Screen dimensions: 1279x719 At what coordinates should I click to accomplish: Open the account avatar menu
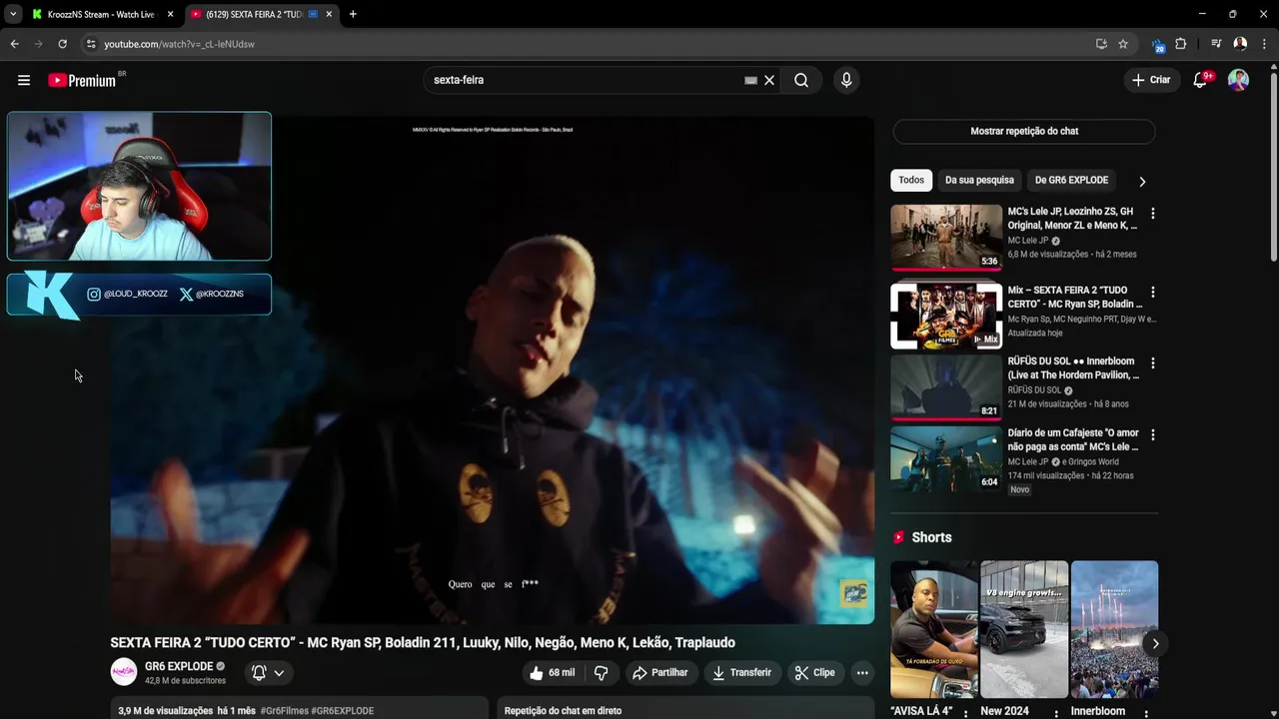coord(1238,80)
